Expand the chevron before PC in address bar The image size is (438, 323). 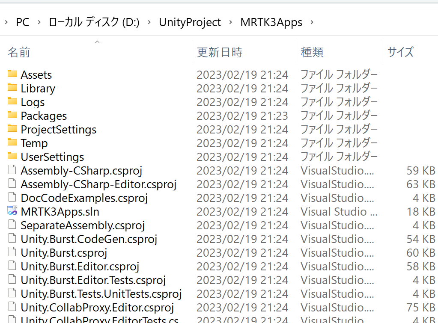(x=6, y=22)
